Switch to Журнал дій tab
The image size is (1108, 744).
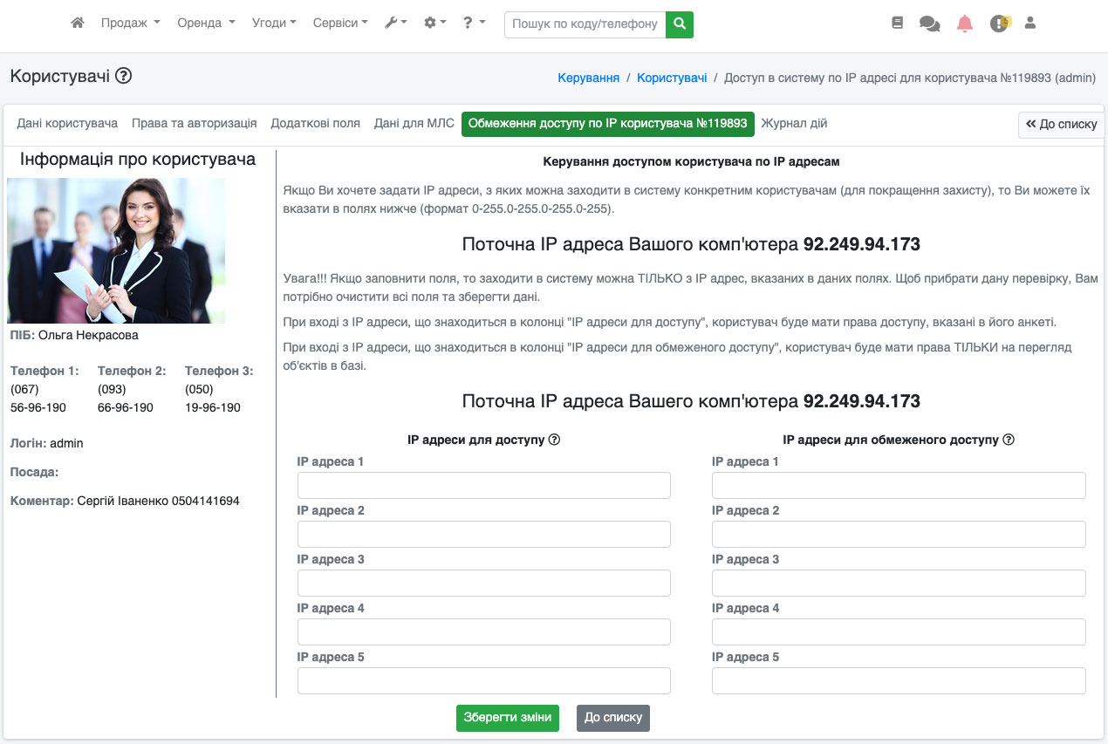(794, 124)
